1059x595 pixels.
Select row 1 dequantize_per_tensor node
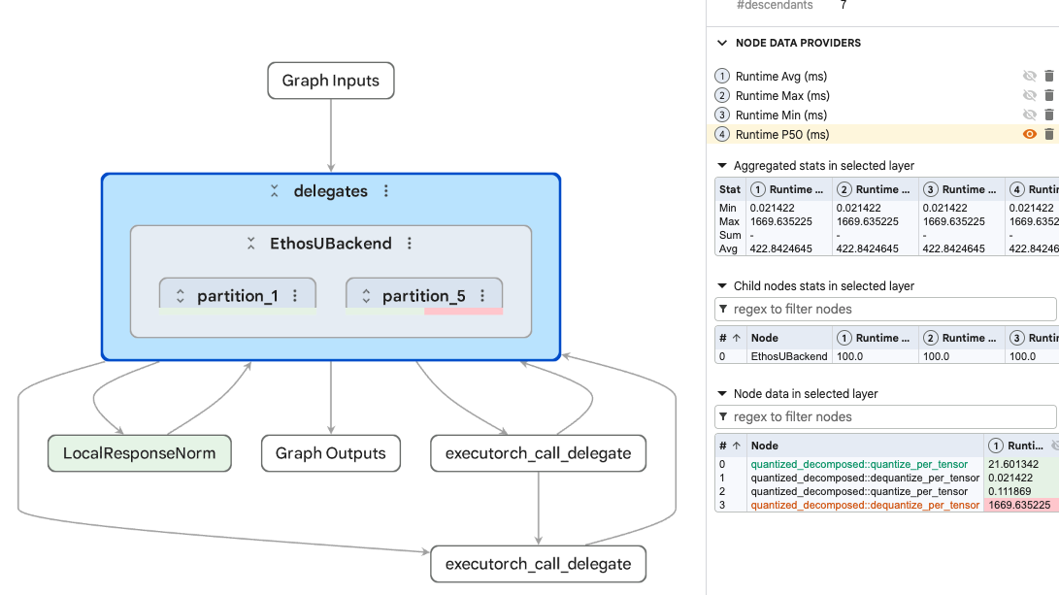click(865, 479)
